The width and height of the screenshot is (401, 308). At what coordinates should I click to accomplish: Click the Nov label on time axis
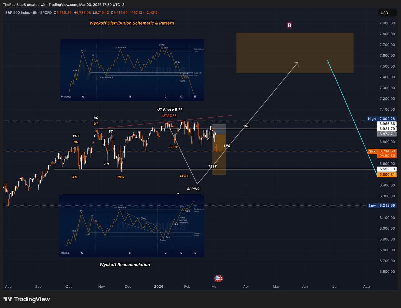click(x=102, y=286)
